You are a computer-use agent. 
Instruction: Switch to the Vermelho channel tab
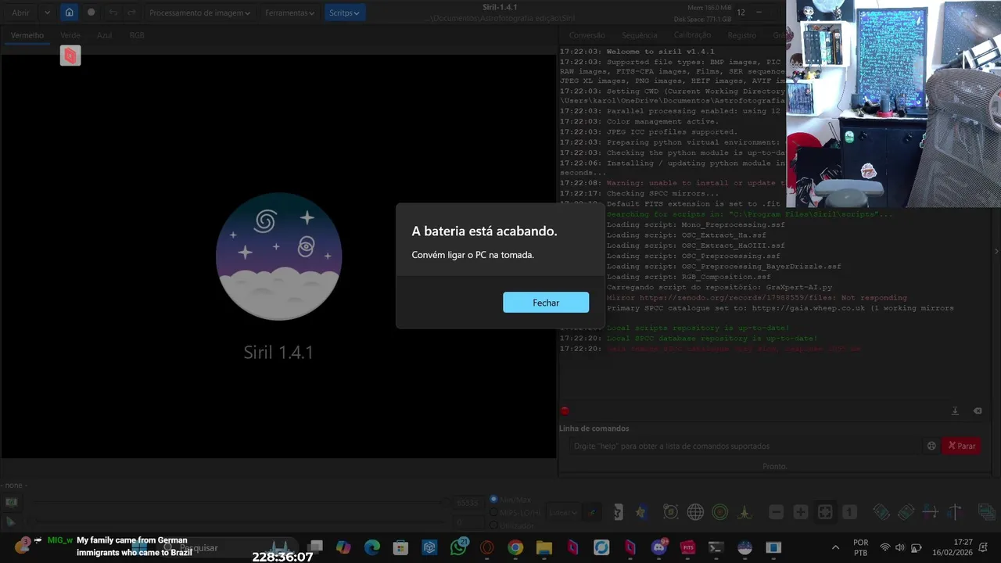click(27, 35)
